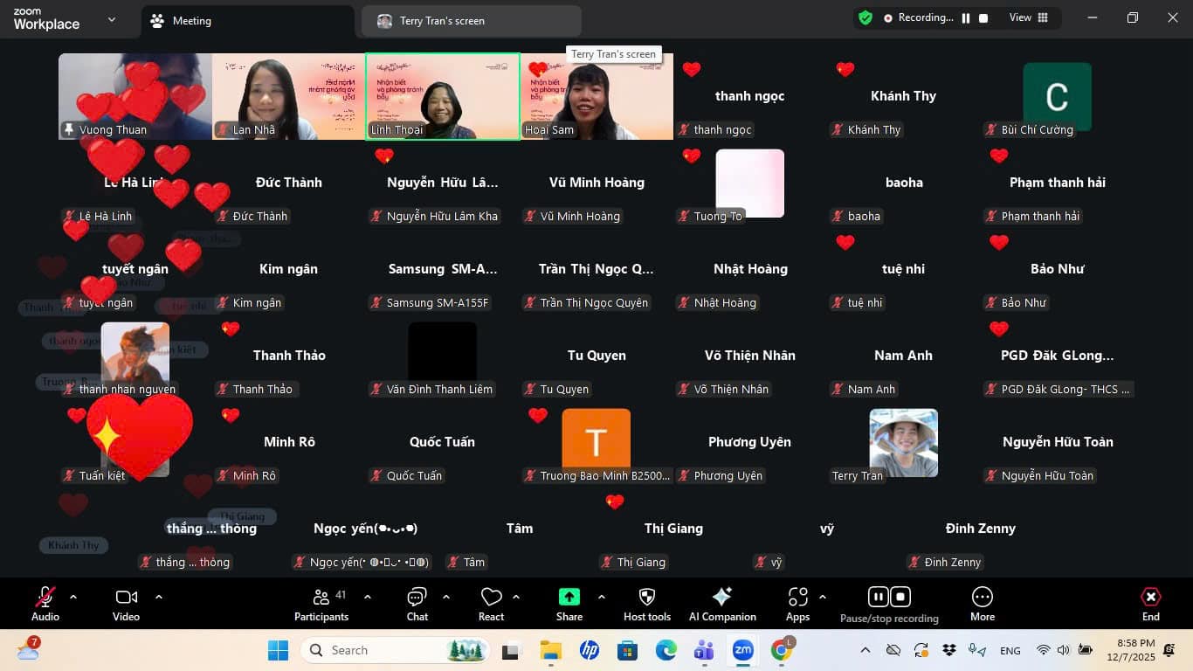
Task: Open Host tools shield icon
Action: (647, 603)
